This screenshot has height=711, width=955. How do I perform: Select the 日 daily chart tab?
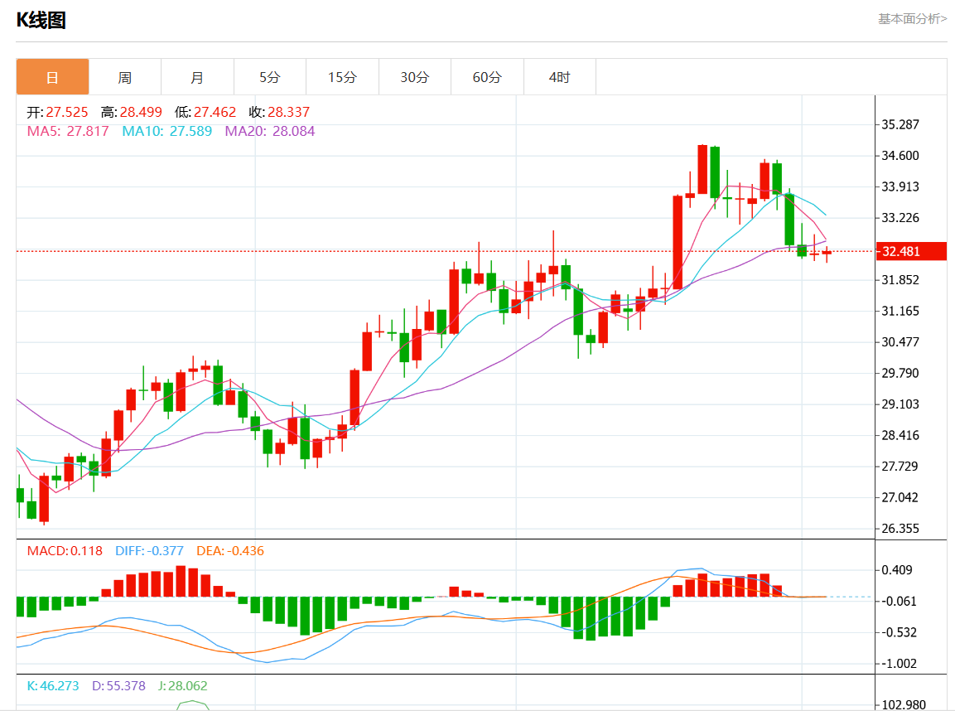point(52,77)
